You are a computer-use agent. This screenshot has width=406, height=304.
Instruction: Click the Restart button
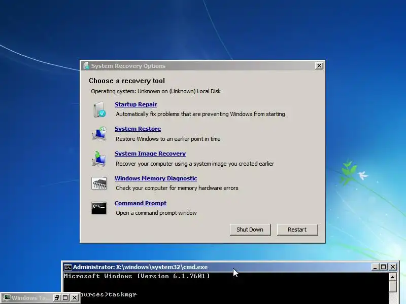297,230
